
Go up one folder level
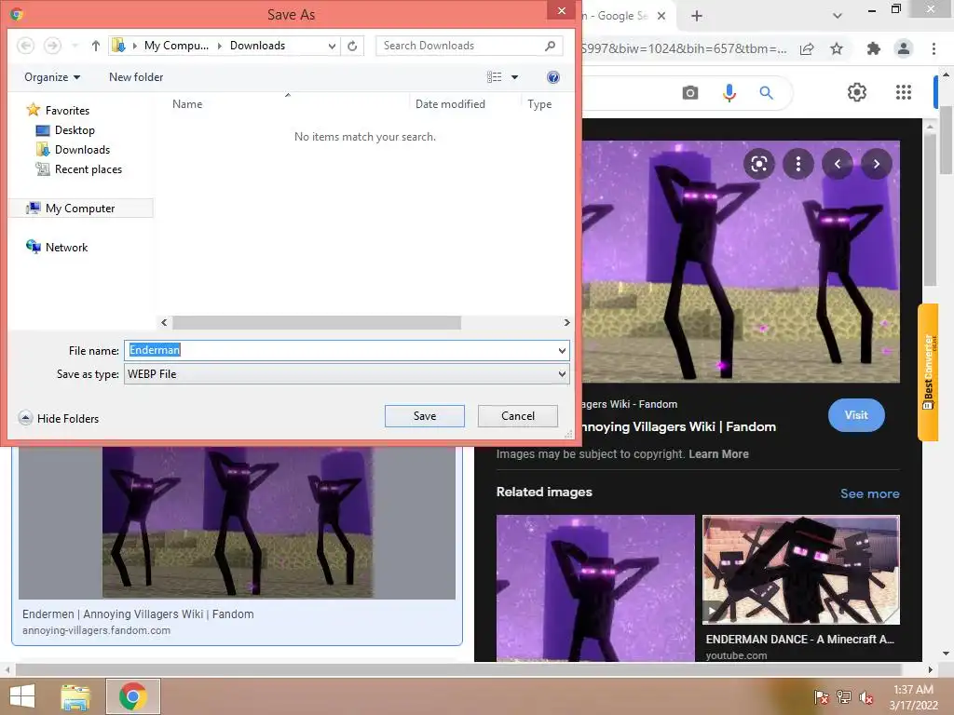(96, 46)
